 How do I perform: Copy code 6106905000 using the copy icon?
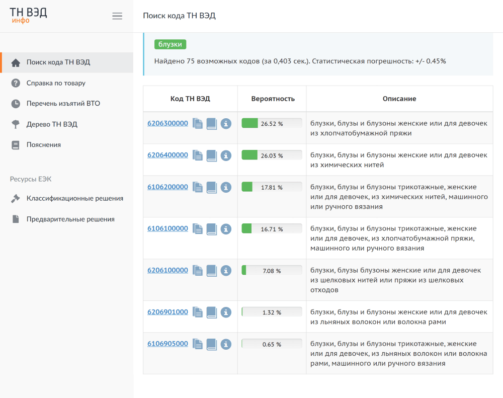tap(198, 344)
